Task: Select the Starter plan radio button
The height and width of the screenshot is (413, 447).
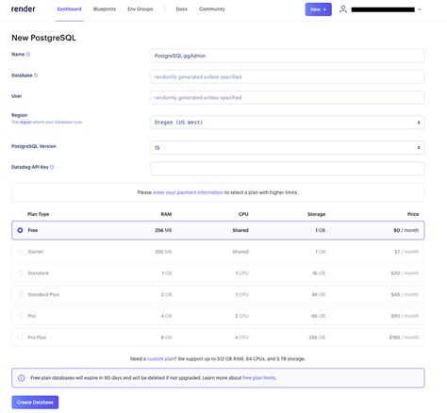Action: pyautogui.click(x=20, y=252)
